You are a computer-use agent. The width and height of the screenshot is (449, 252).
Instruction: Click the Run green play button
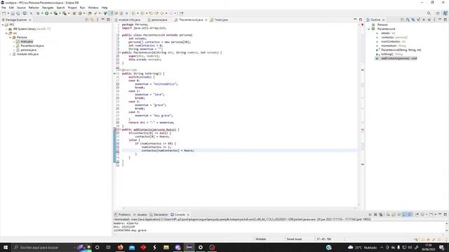tap(47, 13)
